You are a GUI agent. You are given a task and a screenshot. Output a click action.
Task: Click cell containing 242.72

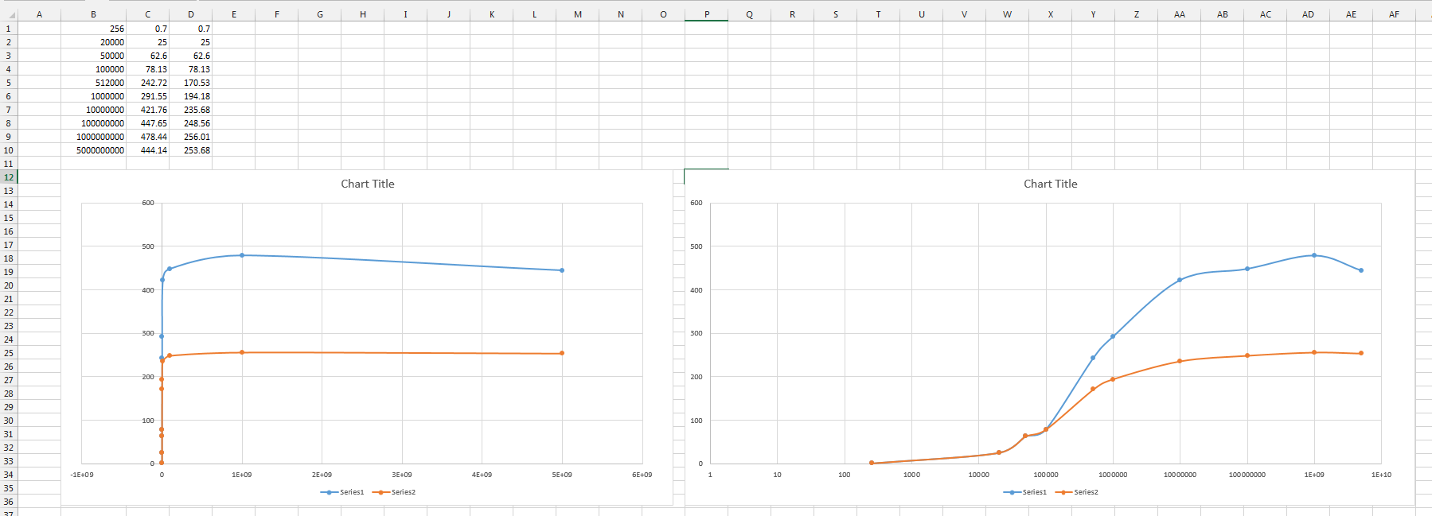tap(148, 83)
